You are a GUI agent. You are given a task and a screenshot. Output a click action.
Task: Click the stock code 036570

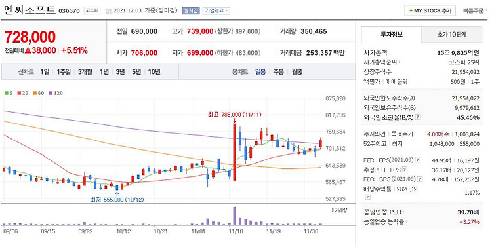click(x=70, y=11)
